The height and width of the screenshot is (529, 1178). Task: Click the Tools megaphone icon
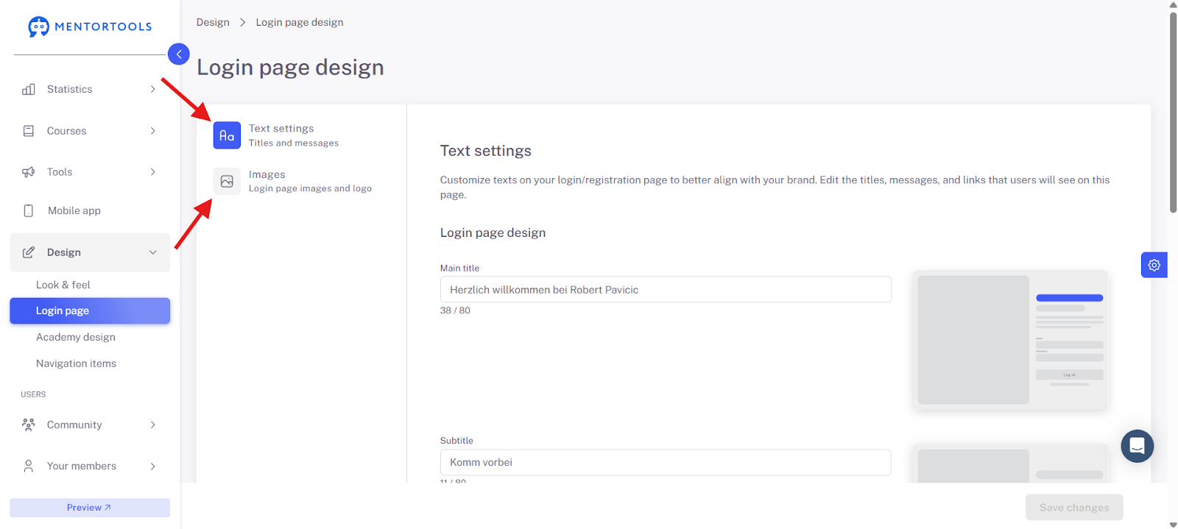(x=29, y=172)
